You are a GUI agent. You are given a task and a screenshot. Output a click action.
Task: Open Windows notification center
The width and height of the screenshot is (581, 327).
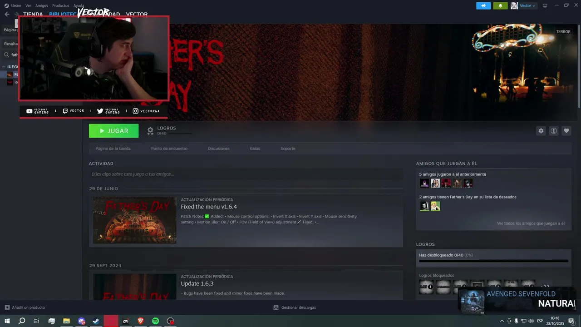click(571, 321)
